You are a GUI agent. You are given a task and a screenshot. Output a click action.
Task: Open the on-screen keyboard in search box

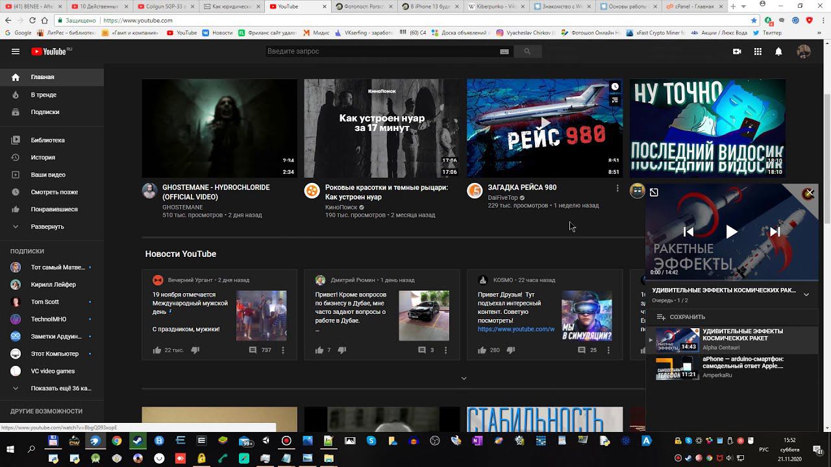click(x=504, y=51)
